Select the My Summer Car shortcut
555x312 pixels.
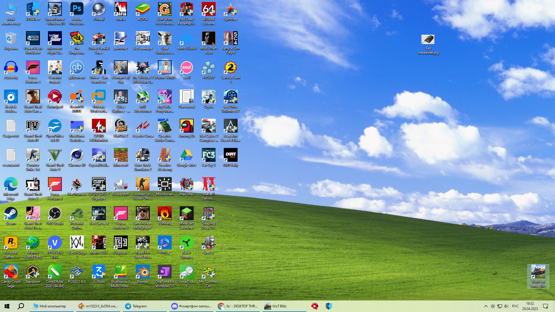pyautogui.click(x=209, y=276)
